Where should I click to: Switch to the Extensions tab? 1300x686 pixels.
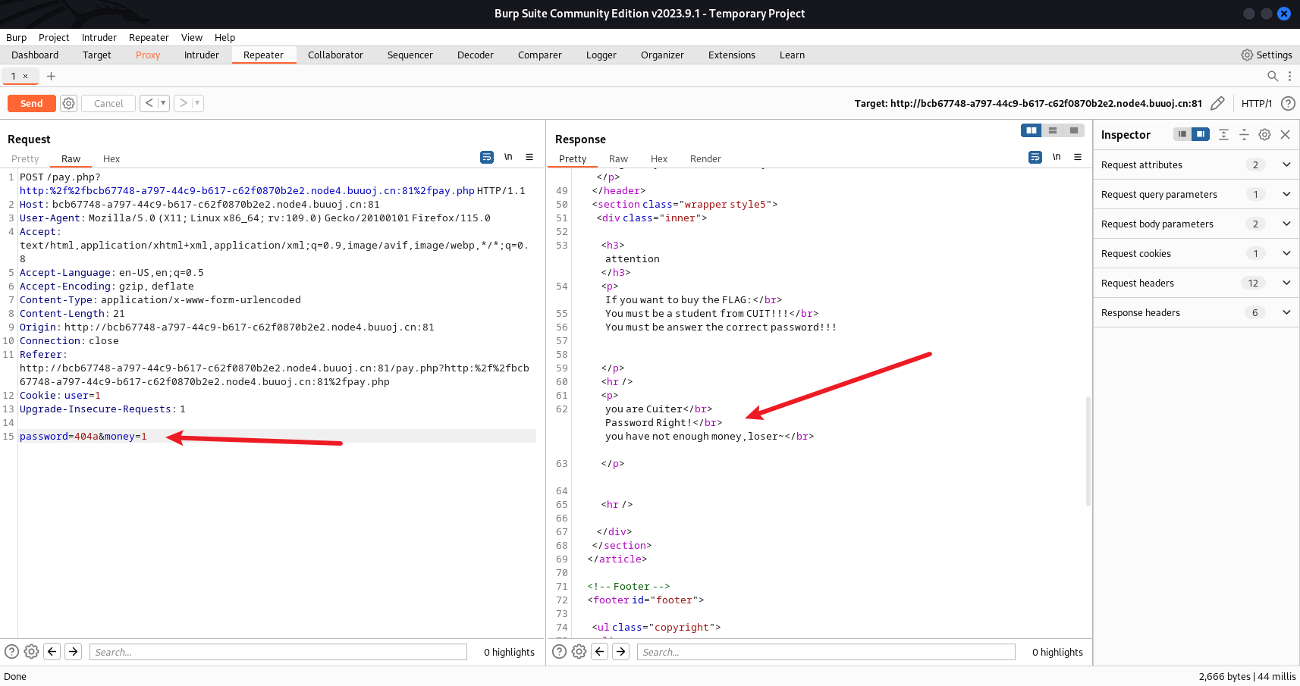(x=732, y=55)
